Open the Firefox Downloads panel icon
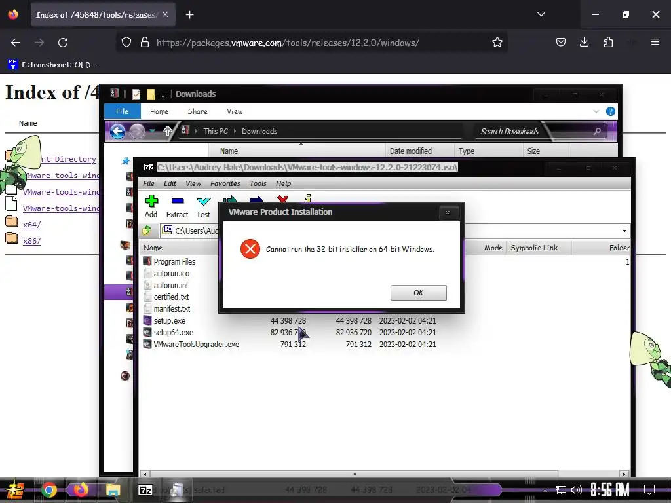This screenshot has width=671, height=503. click(584, 42)
